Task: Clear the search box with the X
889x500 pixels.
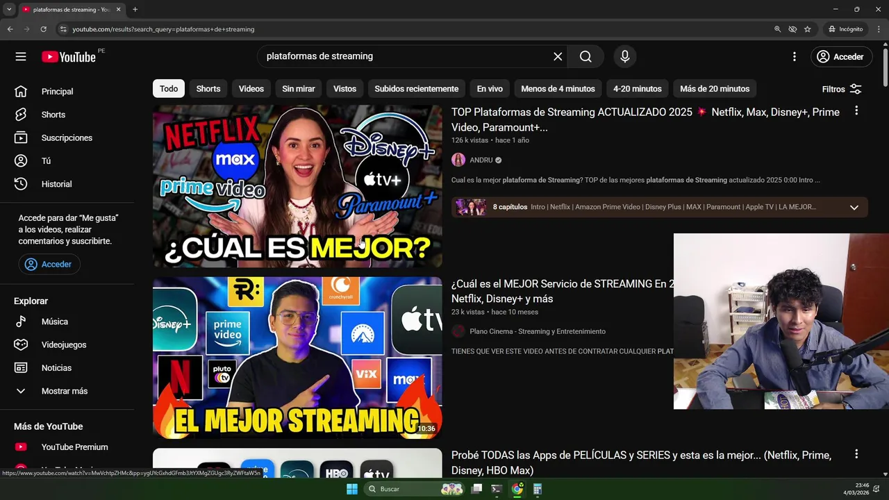Action: tap(558, 57)
